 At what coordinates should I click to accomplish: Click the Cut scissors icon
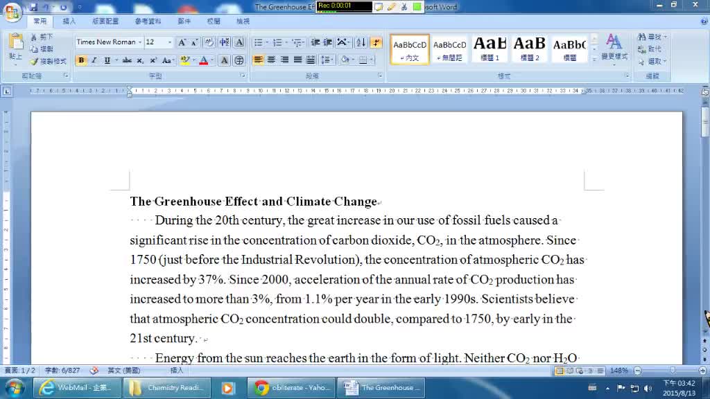coord(34,37)
